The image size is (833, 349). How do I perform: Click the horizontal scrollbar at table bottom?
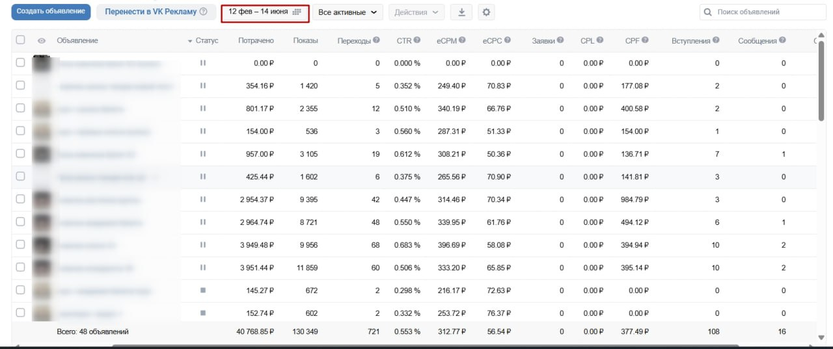coord(426,346)
